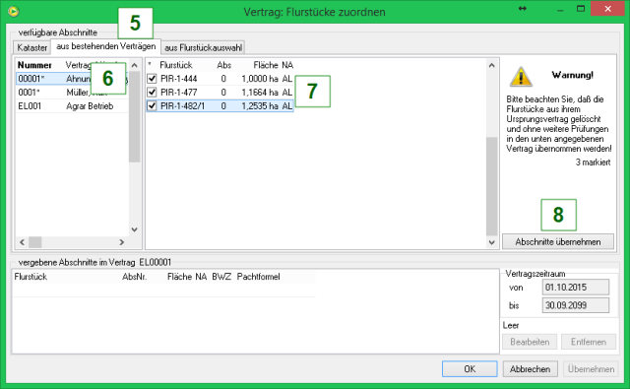
Task: Maximize the dialog window
Action: [x=581, y=9]
